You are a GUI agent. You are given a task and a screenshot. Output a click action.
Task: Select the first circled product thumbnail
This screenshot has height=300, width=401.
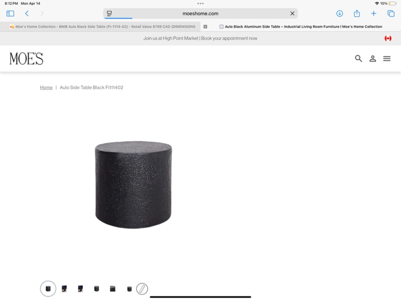48,289
